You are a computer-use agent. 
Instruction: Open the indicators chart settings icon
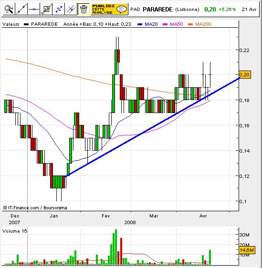[46, 9]
